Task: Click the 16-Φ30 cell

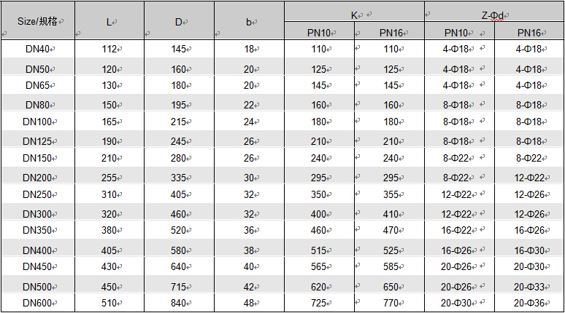Action: (529, 250)
